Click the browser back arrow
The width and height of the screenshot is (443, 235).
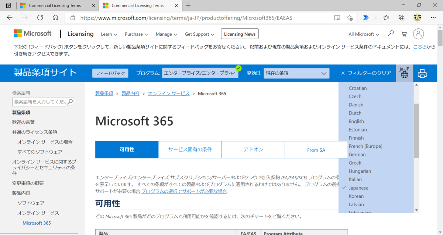[10, 17]
